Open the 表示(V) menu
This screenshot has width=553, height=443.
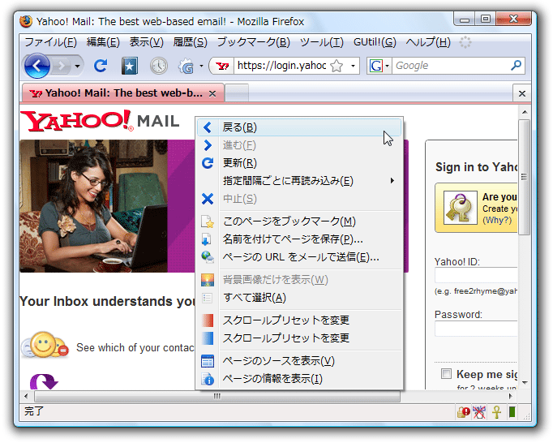(147, 42)
